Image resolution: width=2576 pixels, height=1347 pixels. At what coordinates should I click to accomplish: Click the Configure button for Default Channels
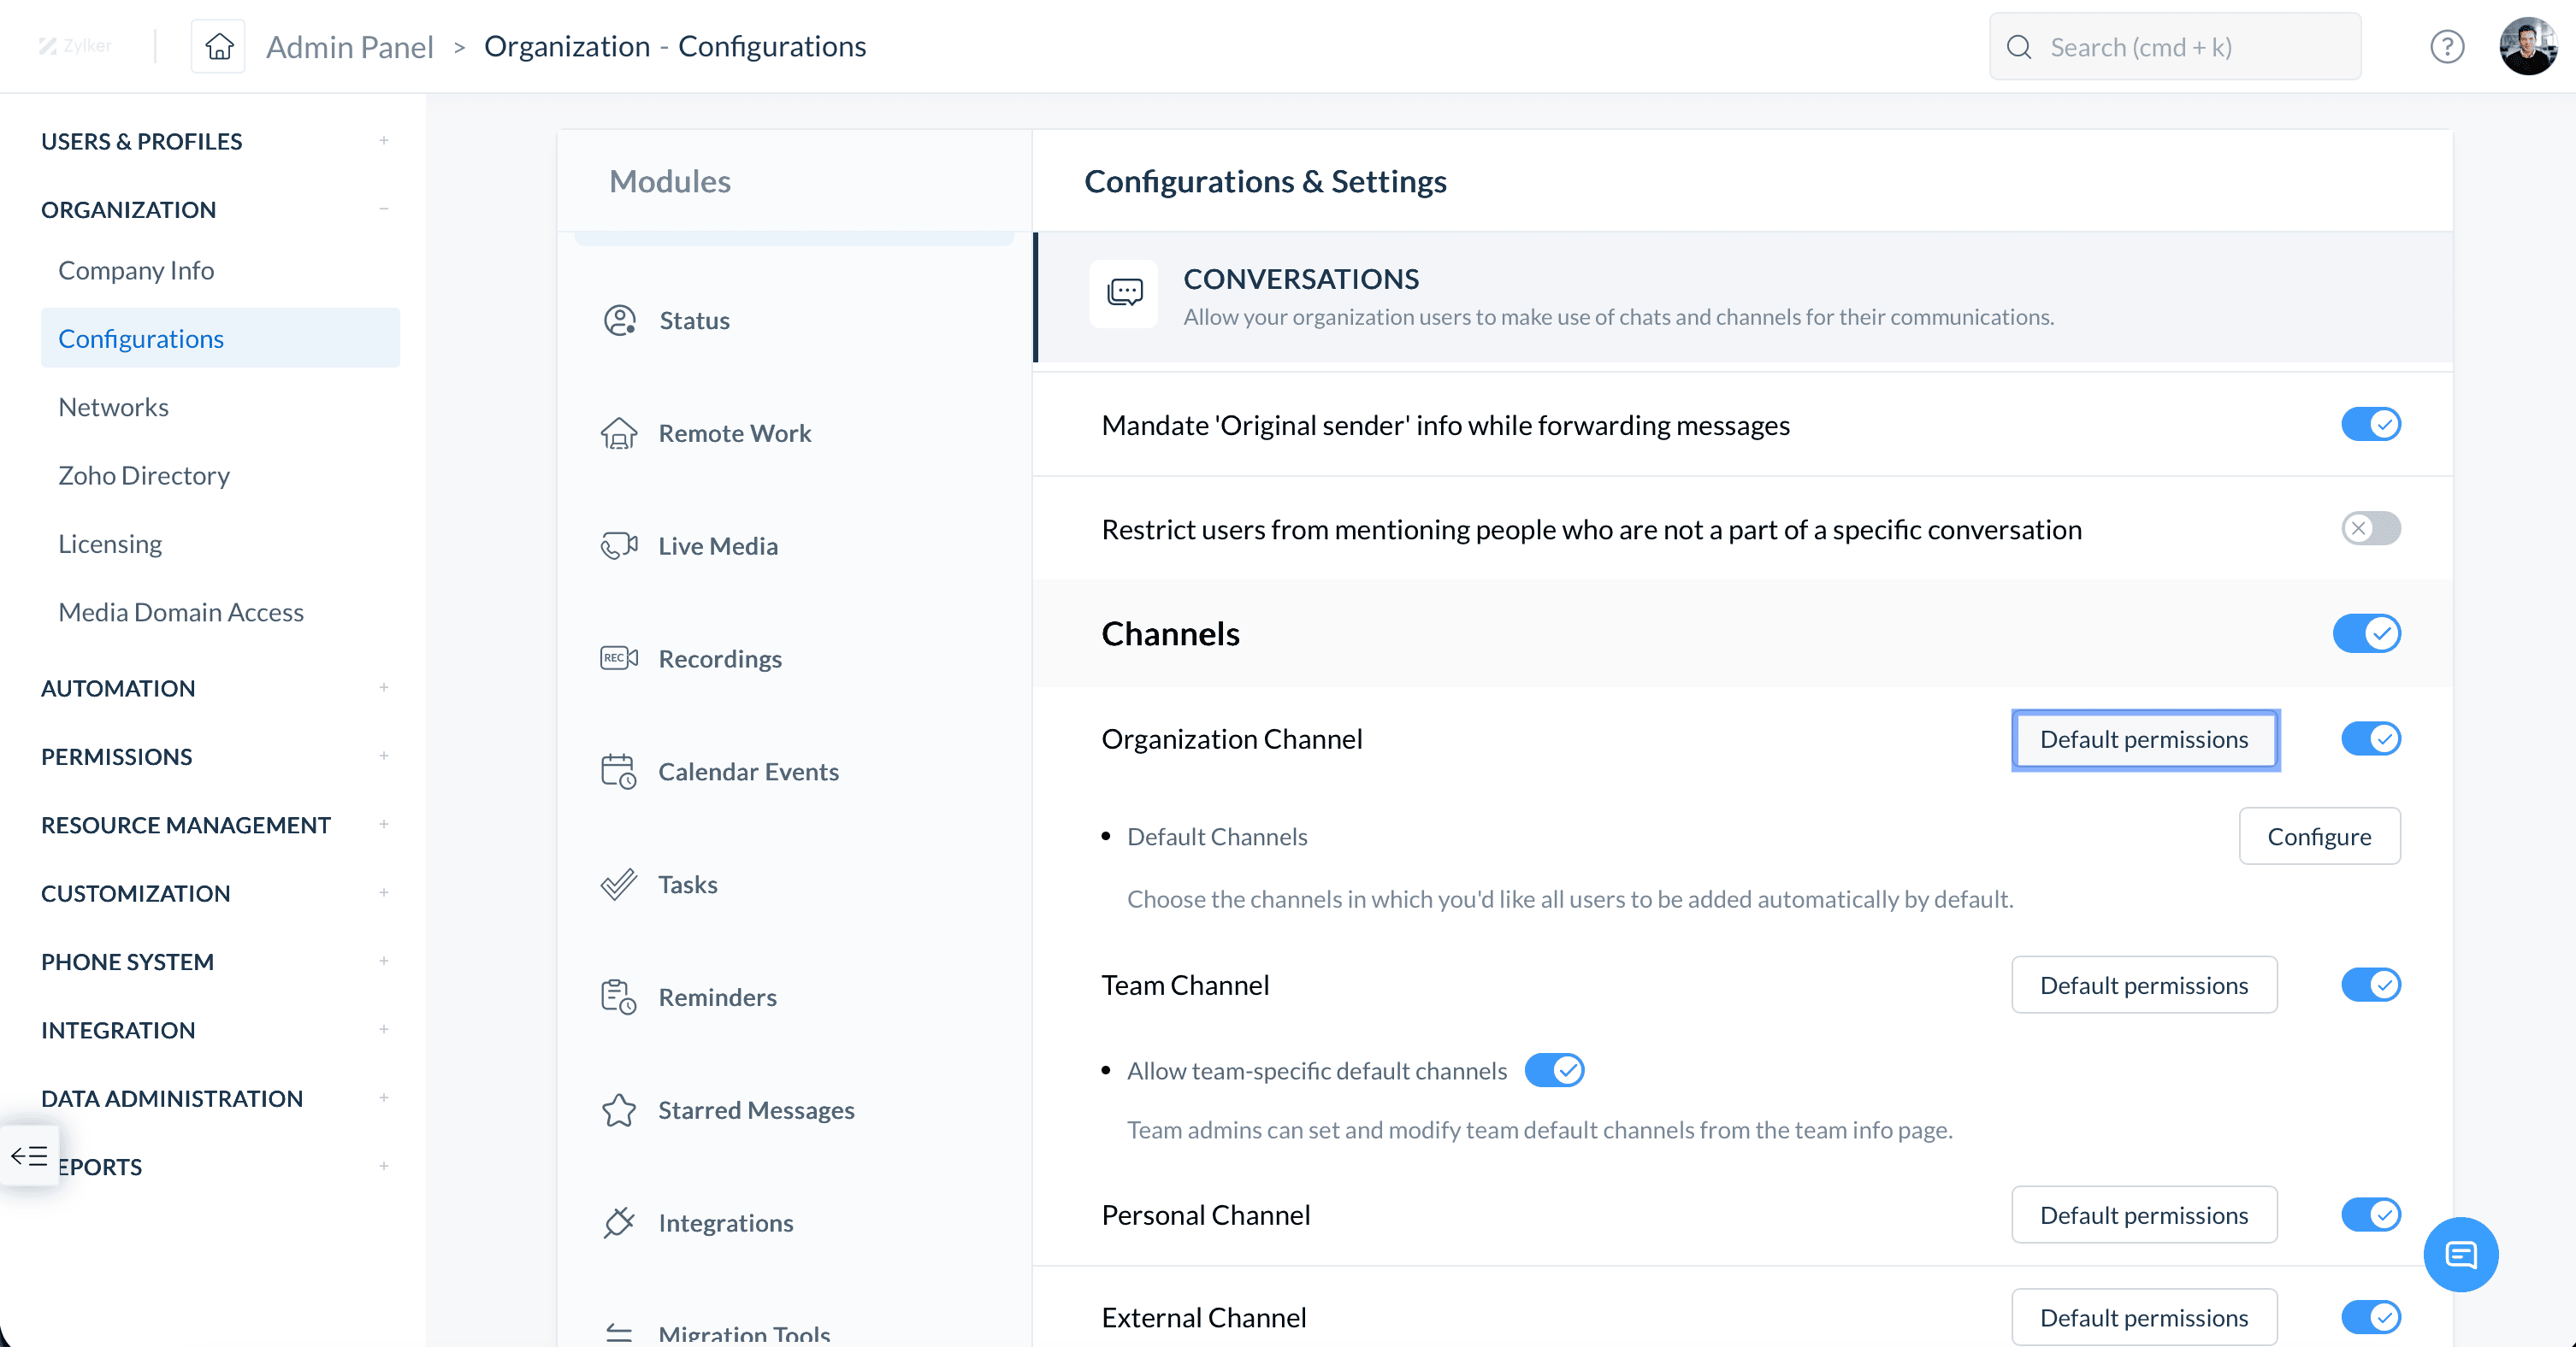pos(2319,837)
